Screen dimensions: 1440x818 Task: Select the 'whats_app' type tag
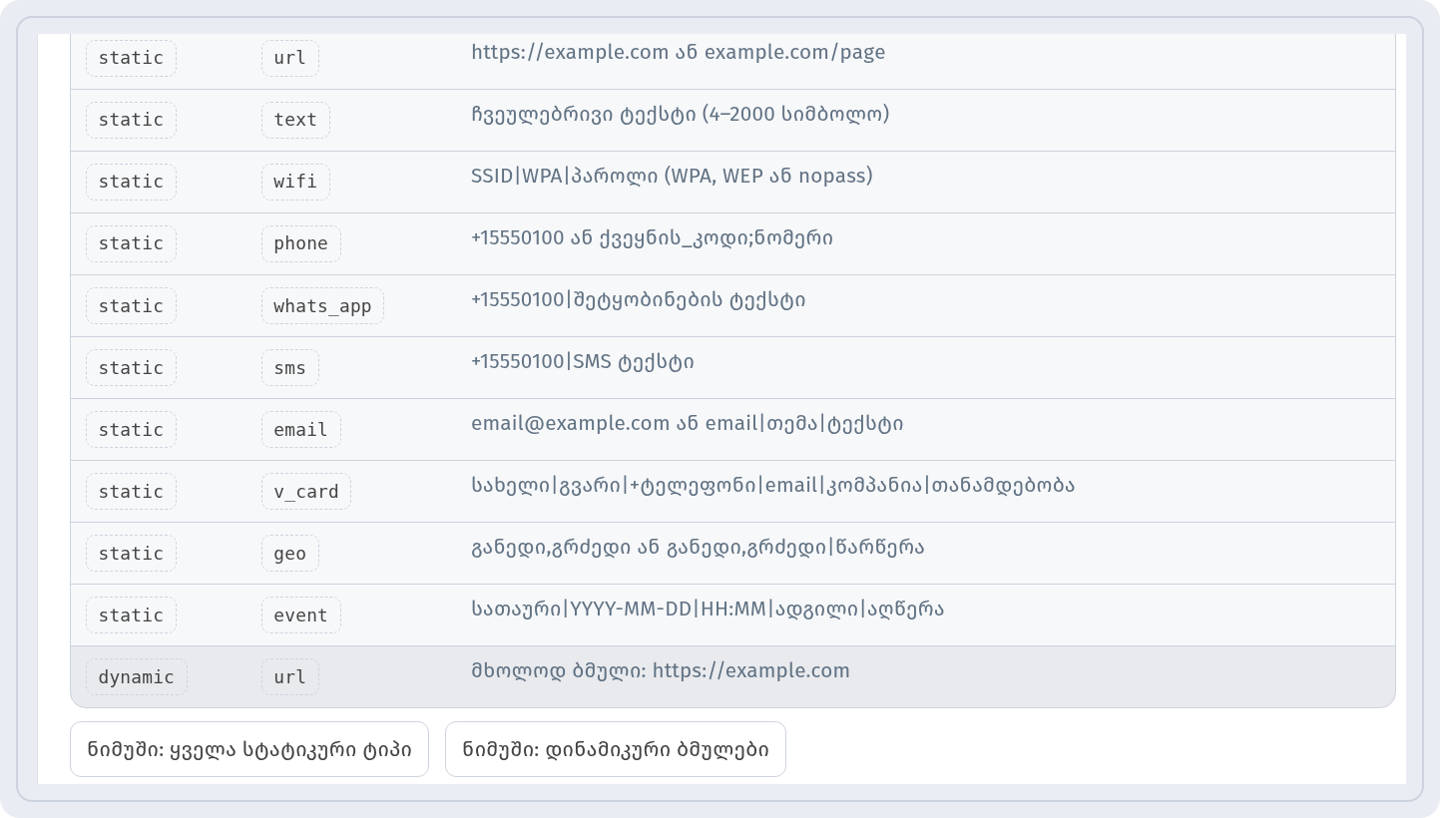[322, 306]
